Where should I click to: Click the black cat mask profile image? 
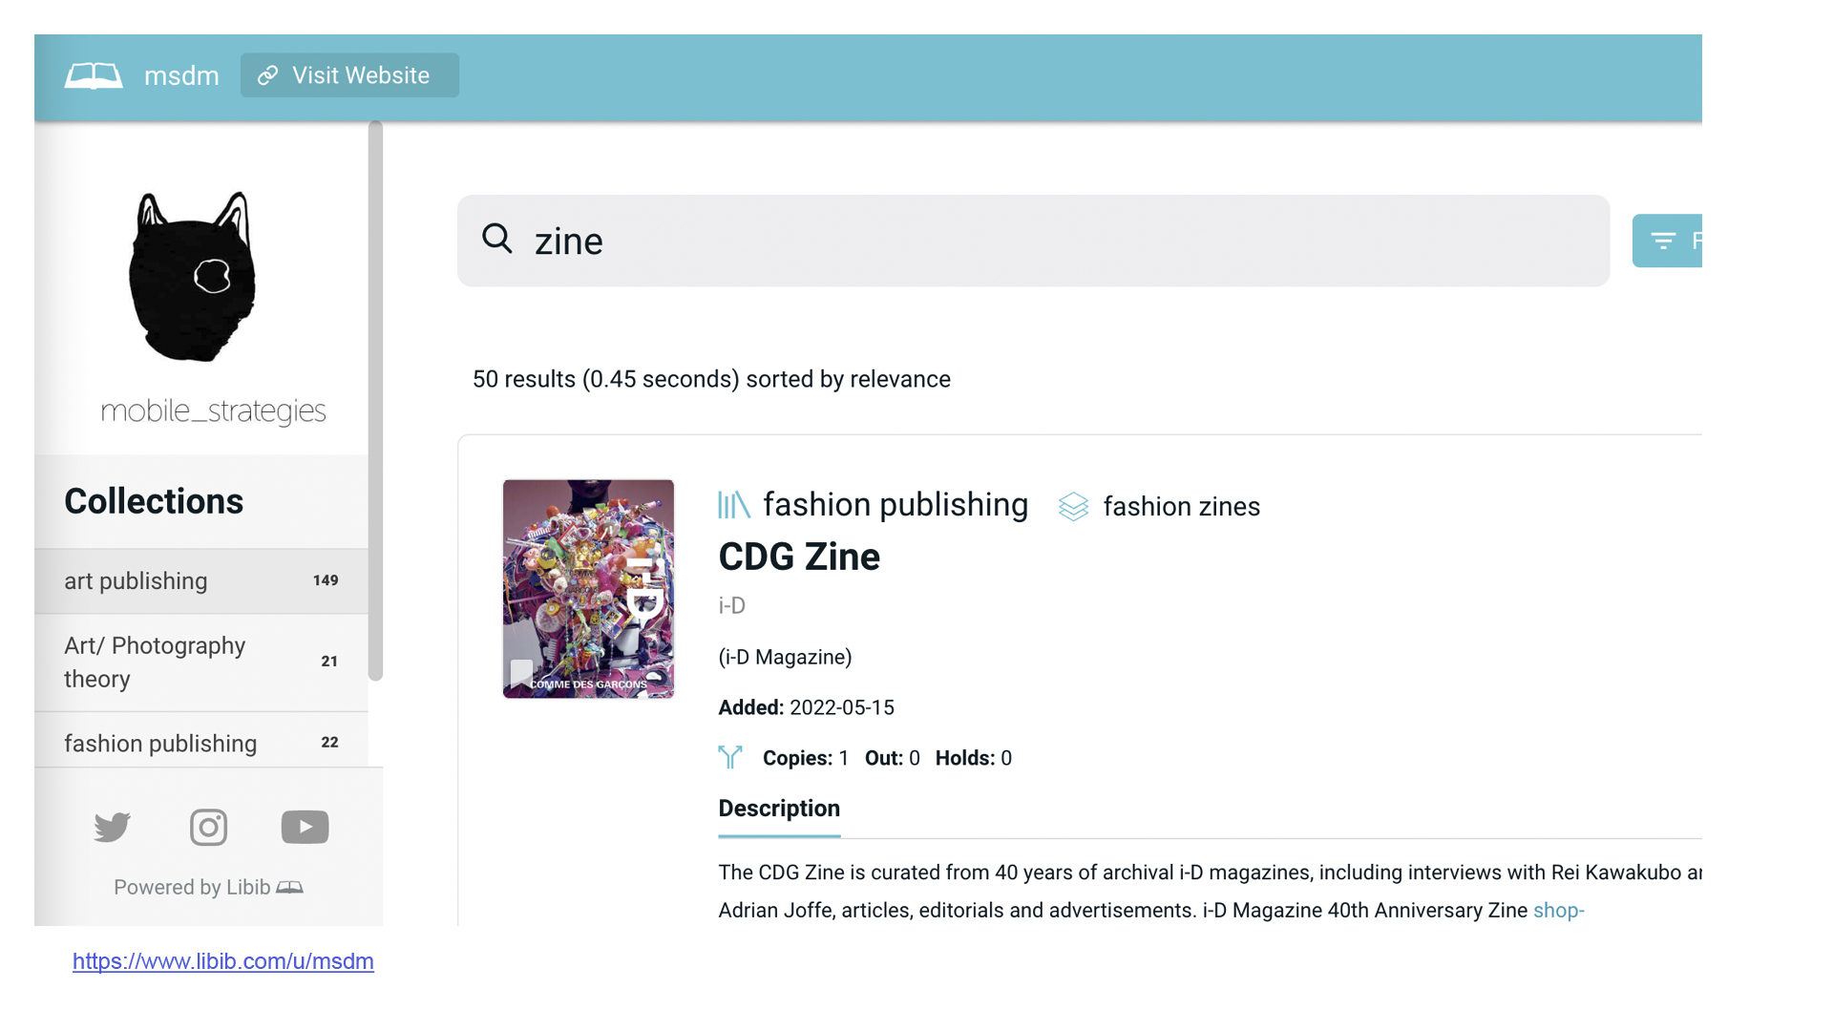193,277
